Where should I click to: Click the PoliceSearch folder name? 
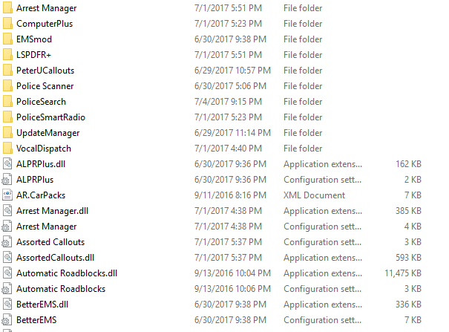point(41,102)
